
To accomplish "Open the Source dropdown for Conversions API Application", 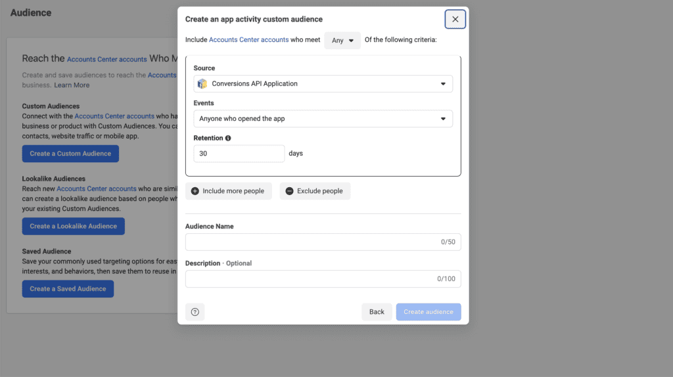I will click(x=323, y=83).
